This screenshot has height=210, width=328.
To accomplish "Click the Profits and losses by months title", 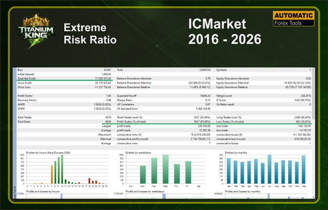I will point(242,191).
